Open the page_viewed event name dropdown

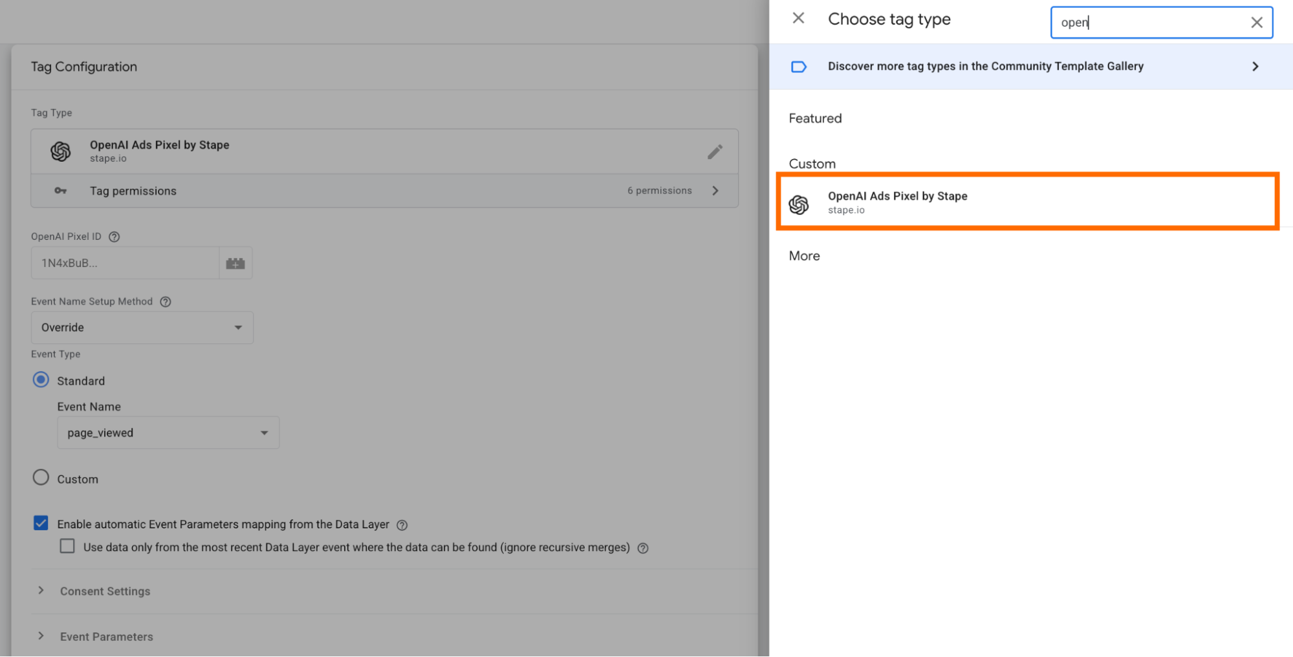point(168,433)
